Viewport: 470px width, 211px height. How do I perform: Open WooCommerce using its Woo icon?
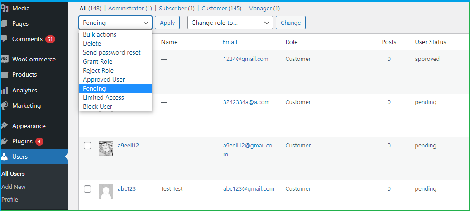[5, 59]
